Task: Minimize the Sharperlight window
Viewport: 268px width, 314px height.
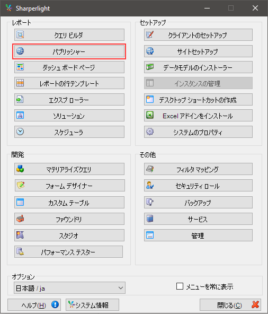Action: [207, 8]
